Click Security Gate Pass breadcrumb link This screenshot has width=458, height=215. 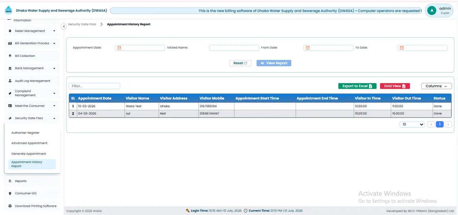(82, 24)
